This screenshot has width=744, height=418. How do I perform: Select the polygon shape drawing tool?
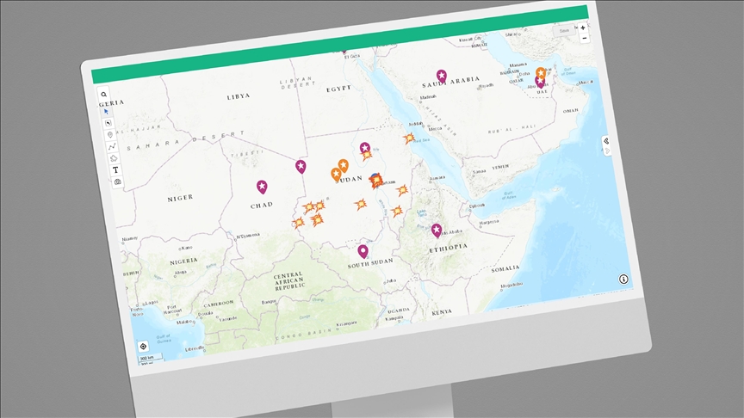point(113,158)
